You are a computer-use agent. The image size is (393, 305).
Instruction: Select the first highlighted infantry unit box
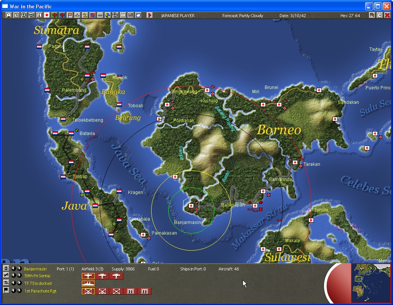click(x=88, y=291)
